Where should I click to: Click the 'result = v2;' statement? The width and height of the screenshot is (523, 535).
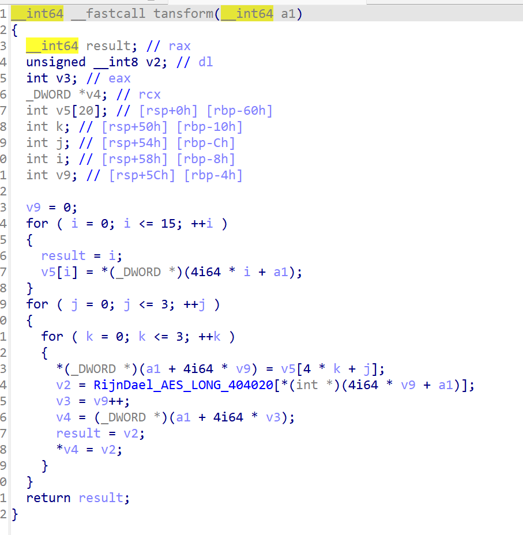pyautogui.click(x=100, y=433)
